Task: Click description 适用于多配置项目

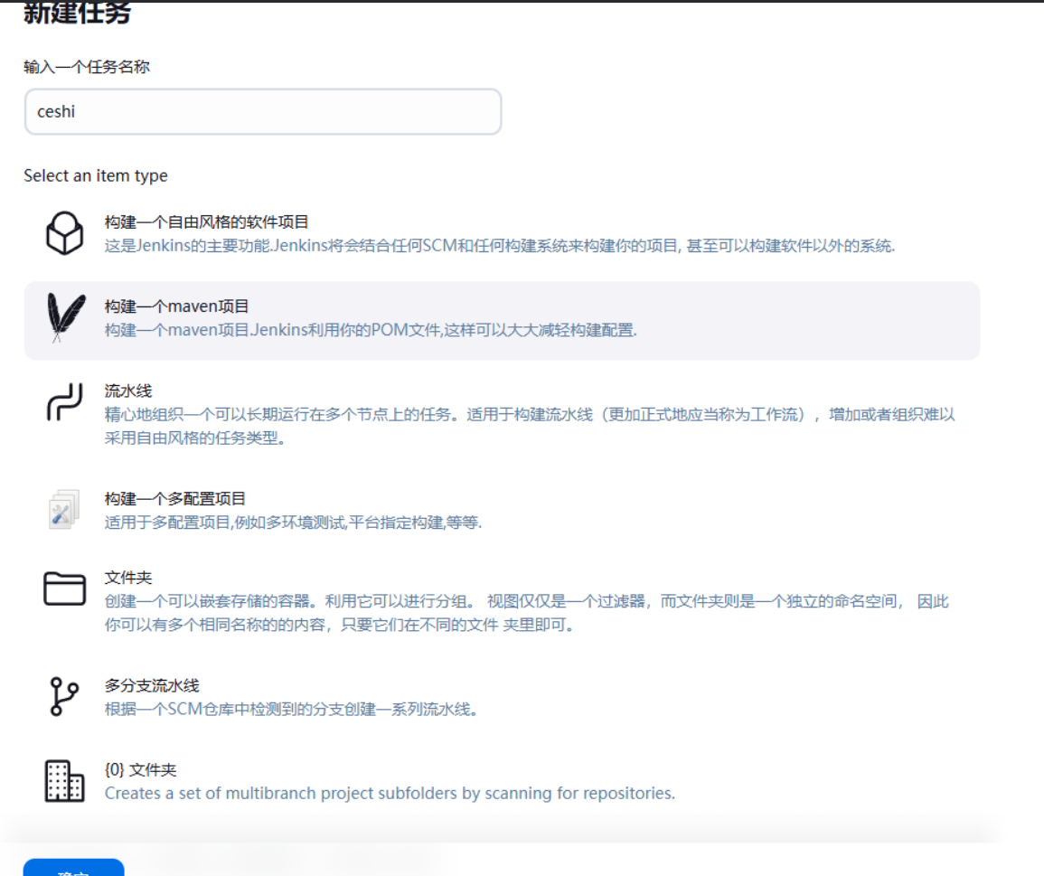Action: (x=293, y=523)
